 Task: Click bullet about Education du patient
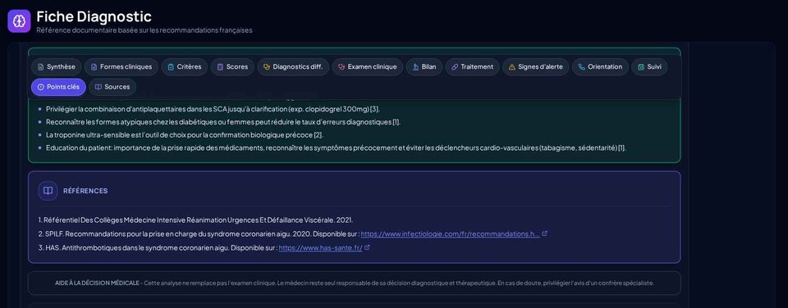point(336,148)
